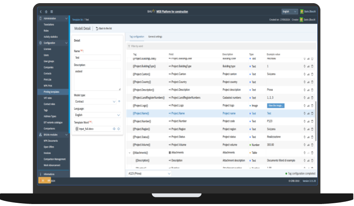Open the A123 (Prova) project dropdown
The height and width of the screenshot is (206, 354).
(x=149, y=173)
